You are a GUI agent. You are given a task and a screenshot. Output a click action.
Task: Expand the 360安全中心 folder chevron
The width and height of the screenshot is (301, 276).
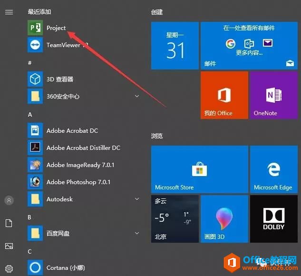(137, 96)
